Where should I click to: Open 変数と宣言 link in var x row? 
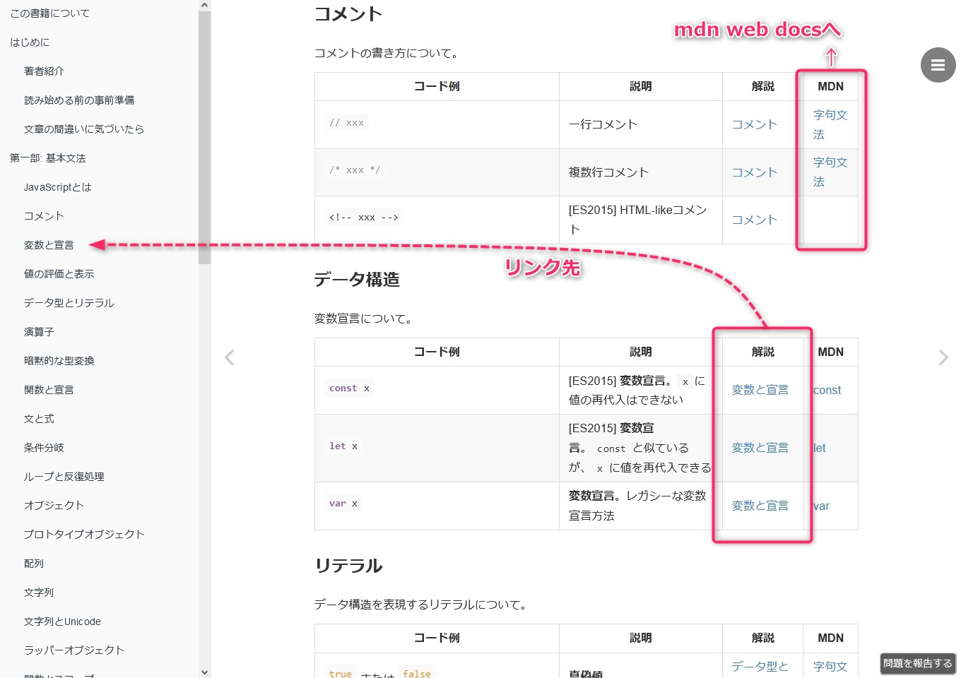[x=760, y=506]
